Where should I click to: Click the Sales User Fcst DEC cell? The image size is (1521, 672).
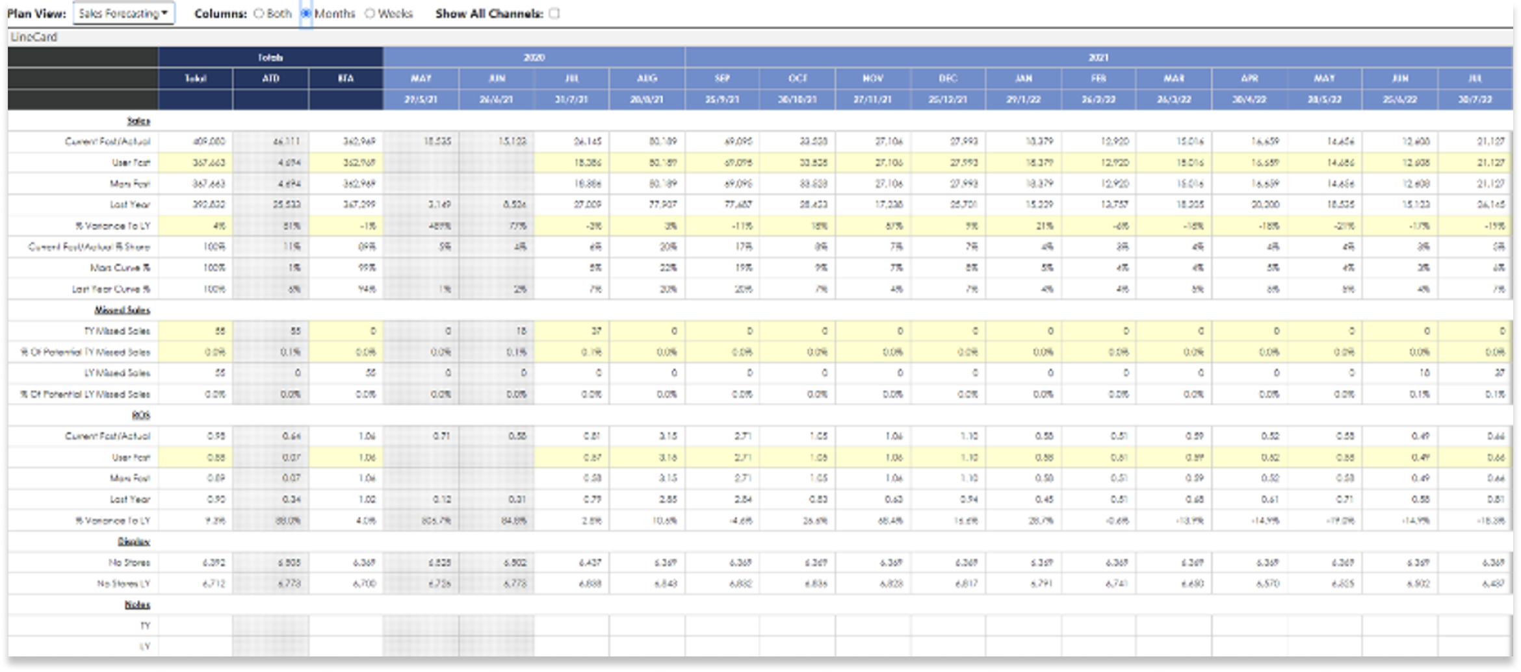coord(948,162)
